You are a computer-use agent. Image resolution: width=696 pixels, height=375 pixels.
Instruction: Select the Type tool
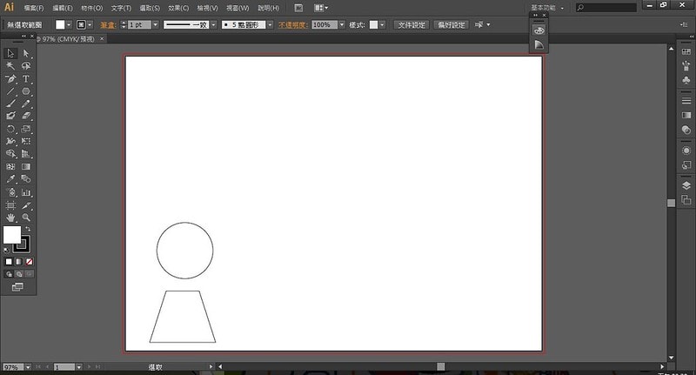[26, 78]
